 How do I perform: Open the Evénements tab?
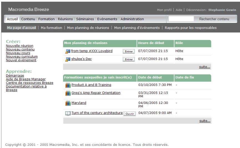point(107,19)
